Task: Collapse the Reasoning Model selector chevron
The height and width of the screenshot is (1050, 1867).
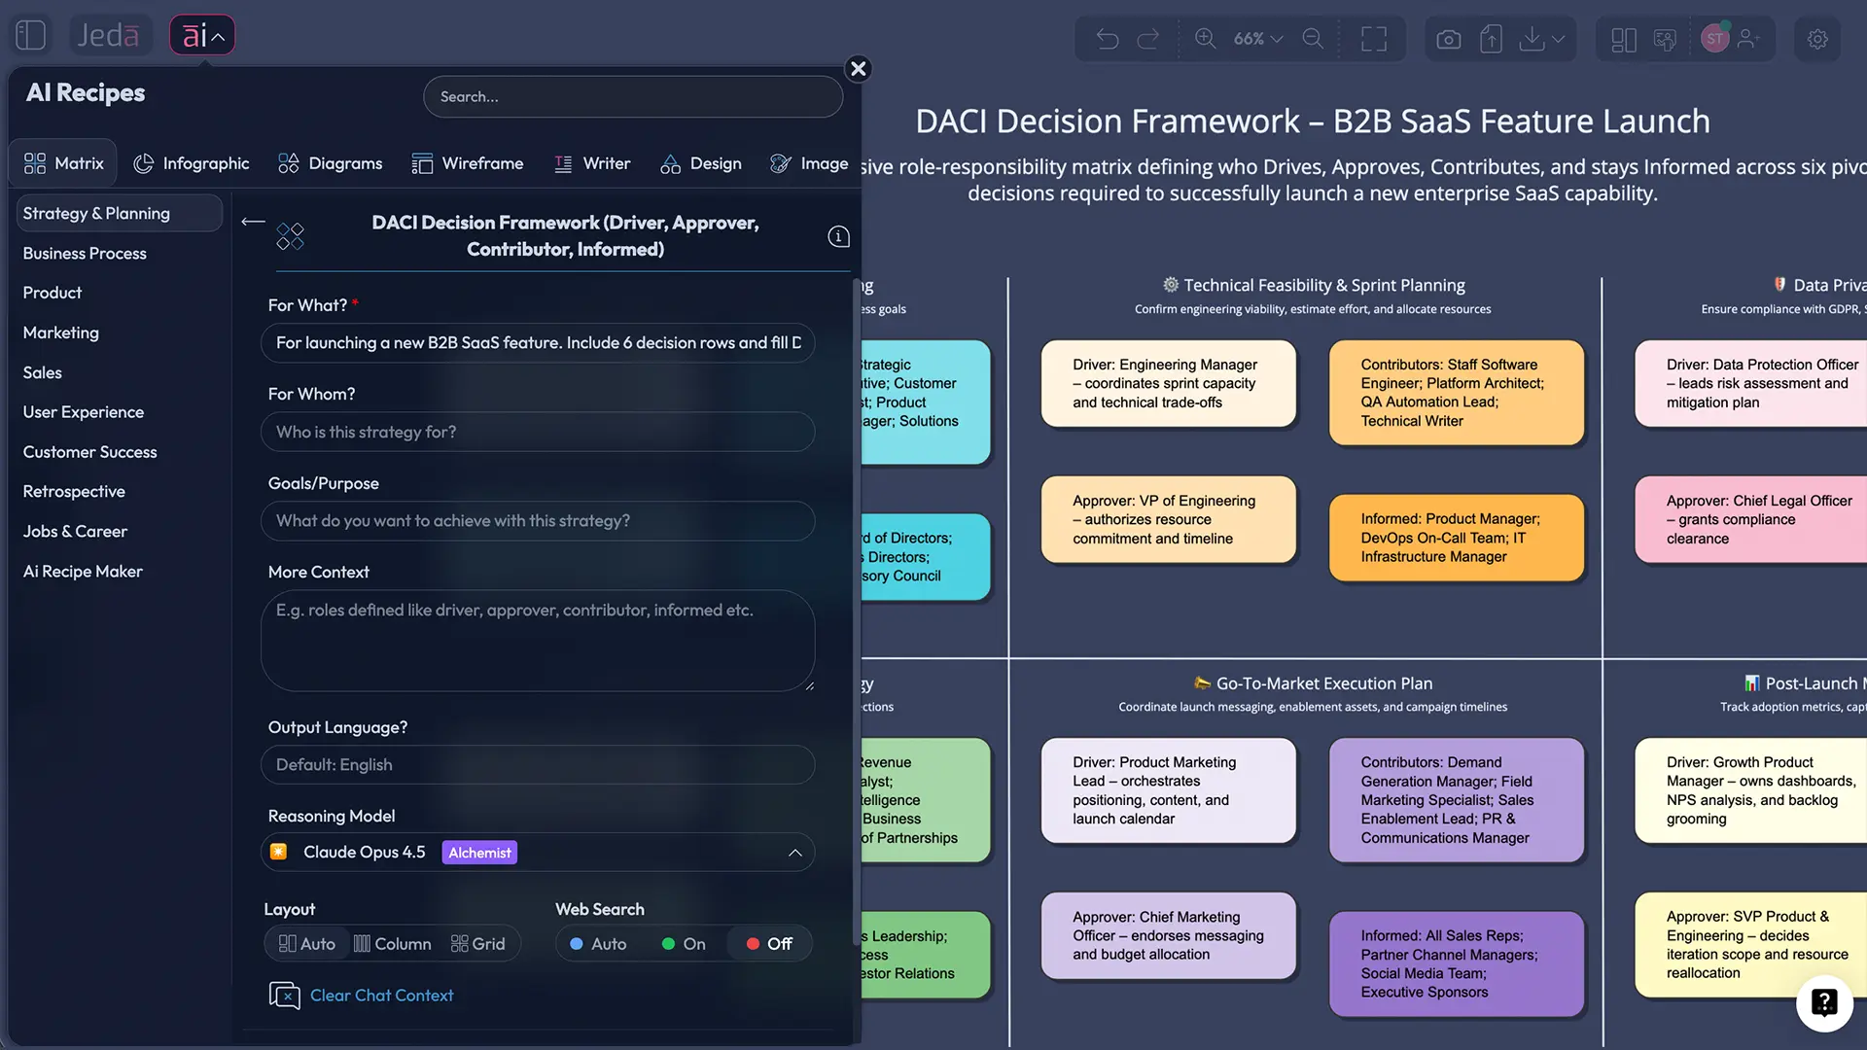Action: point(795,853)
